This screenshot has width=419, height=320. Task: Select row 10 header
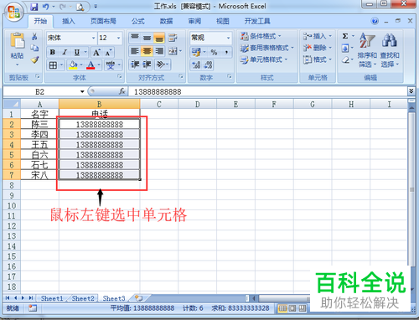tap(12, 205)
